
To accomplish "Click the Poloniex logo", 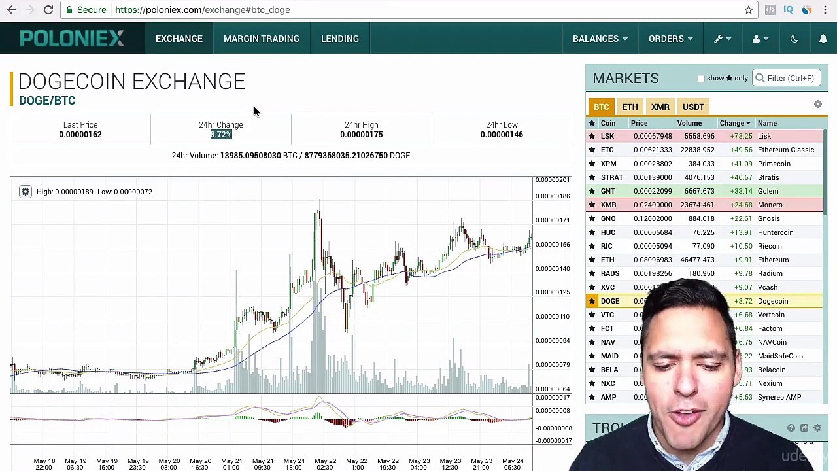I will (x=71, y=39).
